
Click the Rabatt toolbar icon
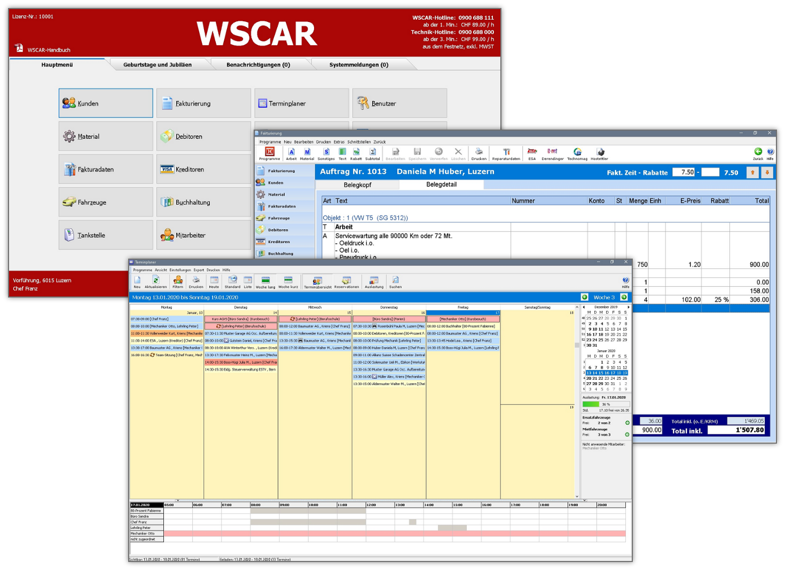(x=356, y=153)
